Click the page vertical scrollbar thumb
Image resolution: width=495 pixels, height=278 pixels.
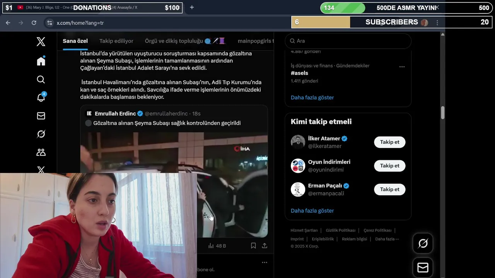(x=442, y=112)
